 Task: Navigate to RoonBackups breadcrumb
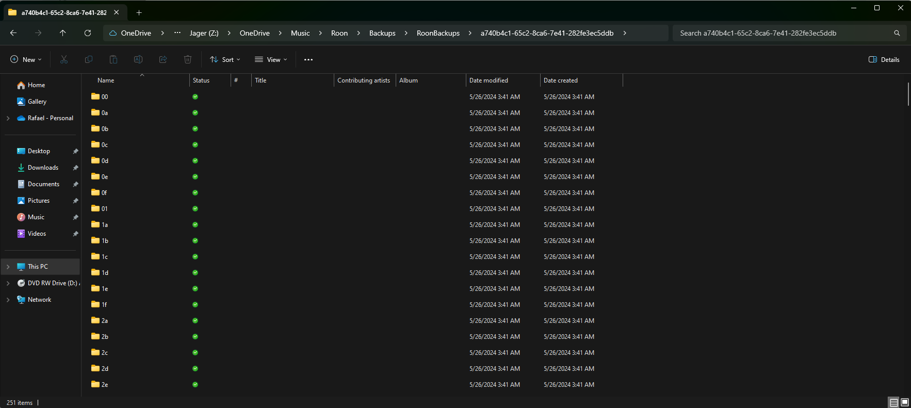(x=438, y=33)
